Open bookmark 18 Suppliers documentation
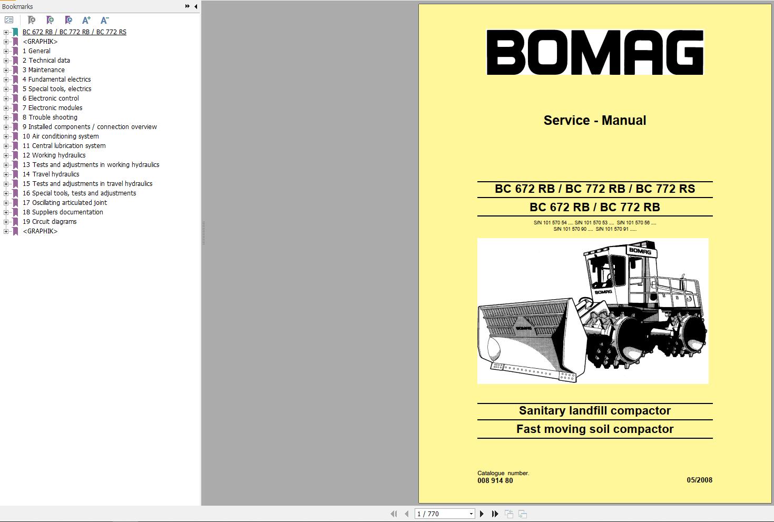This screenshot has height=522, width=774. pyautogui.click(x=63, y=212)
